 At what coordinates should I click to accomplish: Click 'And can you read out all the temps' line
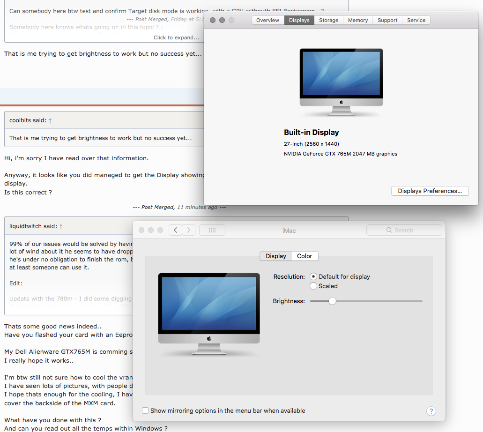coord(86,428)
